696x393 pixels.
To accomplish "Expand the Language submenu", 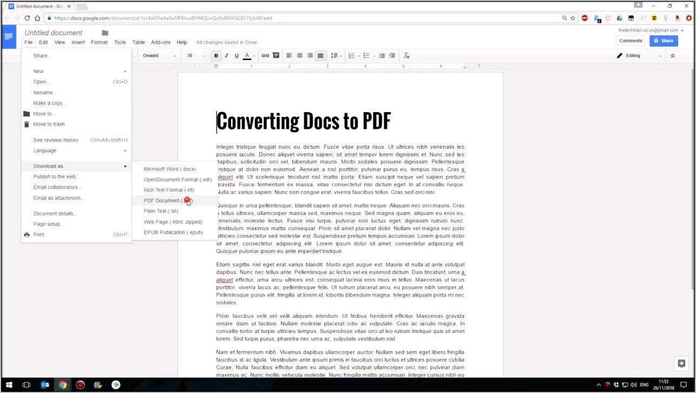I will coord(76,150).
